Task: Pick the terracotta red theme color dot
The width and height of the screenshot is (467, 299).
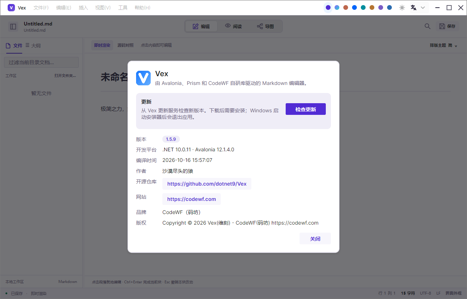Action: pos(346,8)
